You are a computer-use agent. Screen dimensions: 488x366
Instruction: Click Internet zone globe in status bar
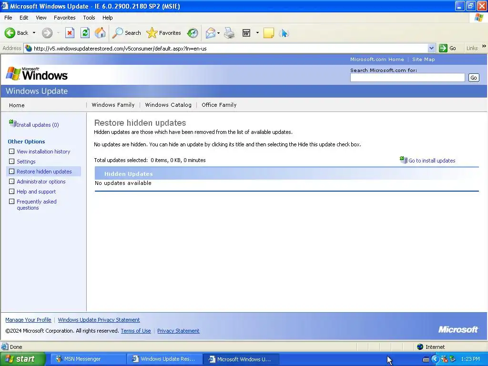[420, 347]
